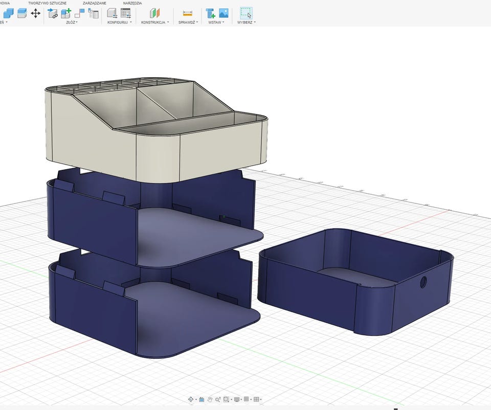Open the WYBIERZ dropdown menu

tap(247, 22)
